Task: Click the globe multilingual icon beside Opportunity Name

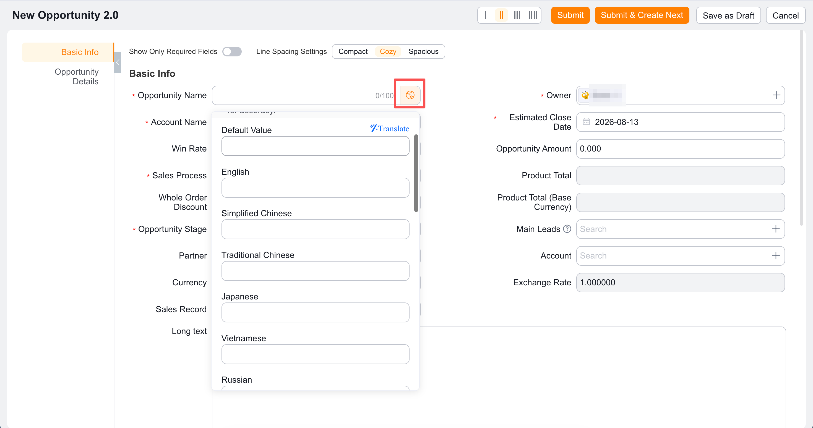Action: (x=410, y=95)
